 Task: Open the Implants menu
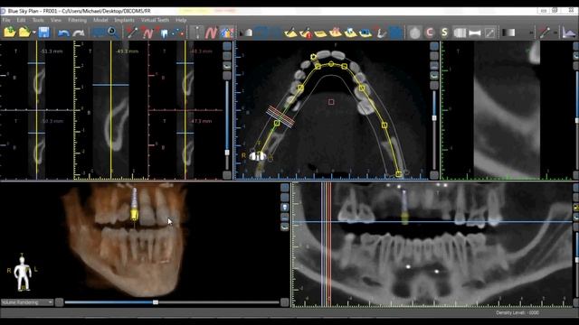tap(124, 20)
